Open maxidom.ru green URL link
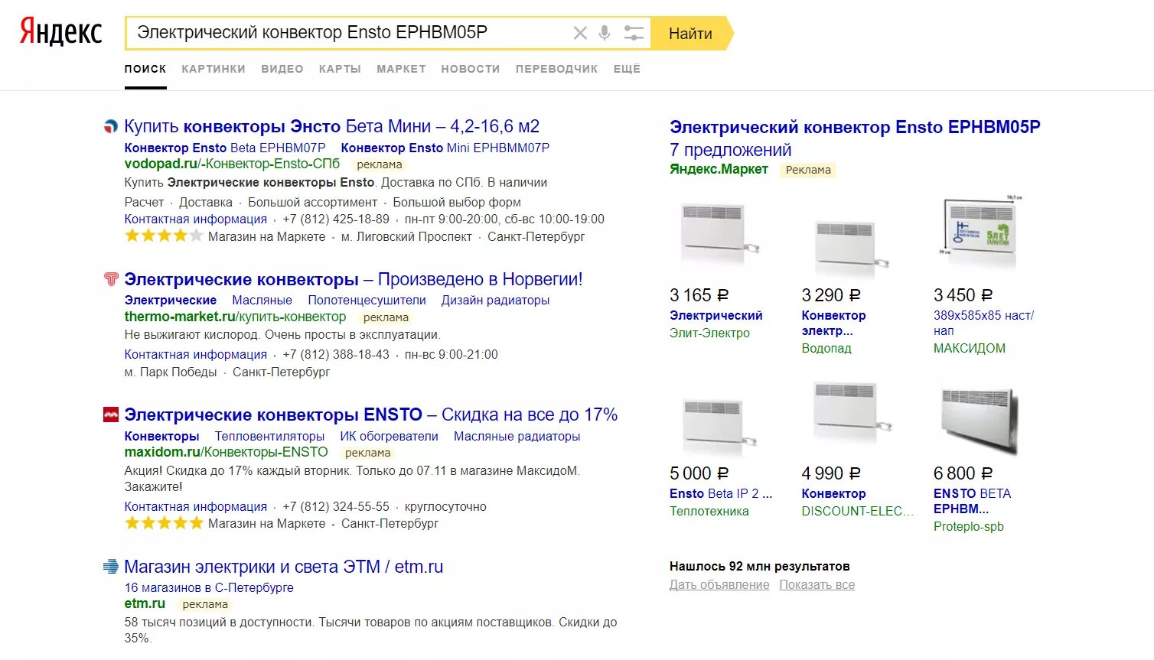The image size is (1154, 660). point(226,452)
